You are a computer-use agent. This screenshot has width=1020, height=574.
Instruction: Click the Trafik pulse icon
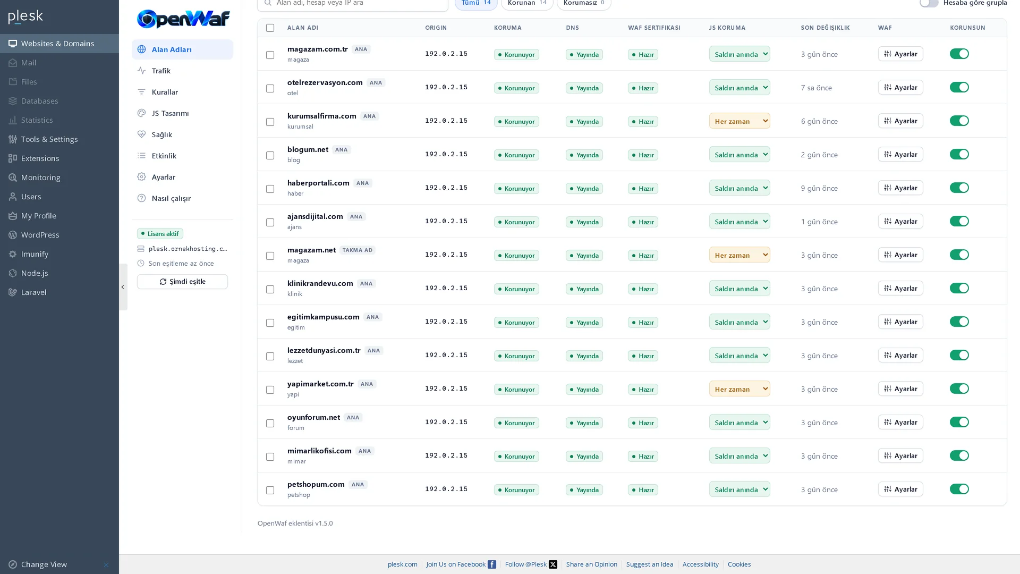[x=141, y=71]
